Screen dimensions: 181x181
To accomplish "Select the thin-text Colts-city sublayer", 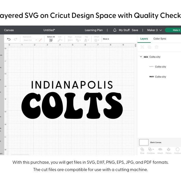I will [160, 67].
